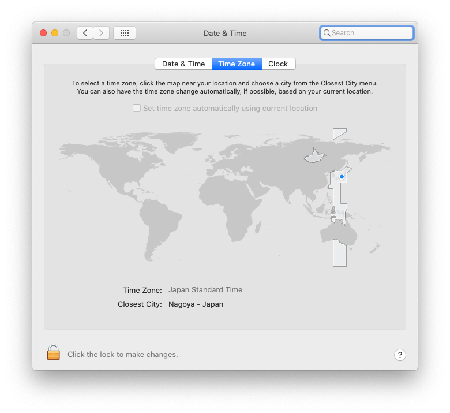Switch to the Date & Time tab
This screenshot has height=413, width=450.
(183, 64)
